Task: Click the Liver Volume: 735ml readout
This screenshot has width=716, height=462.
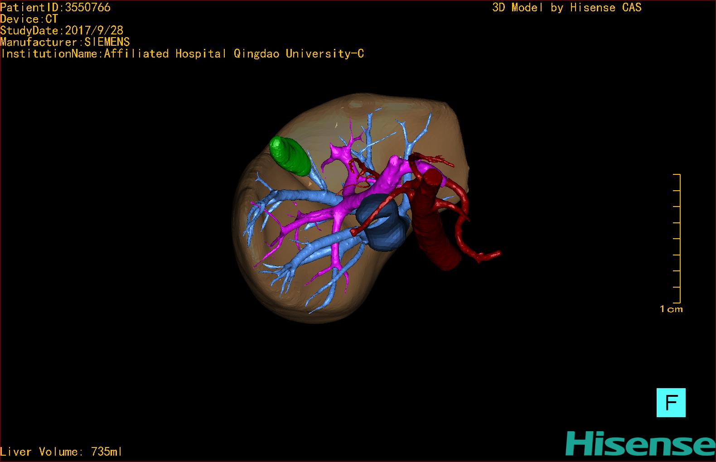Action: (x=61, y=452)
